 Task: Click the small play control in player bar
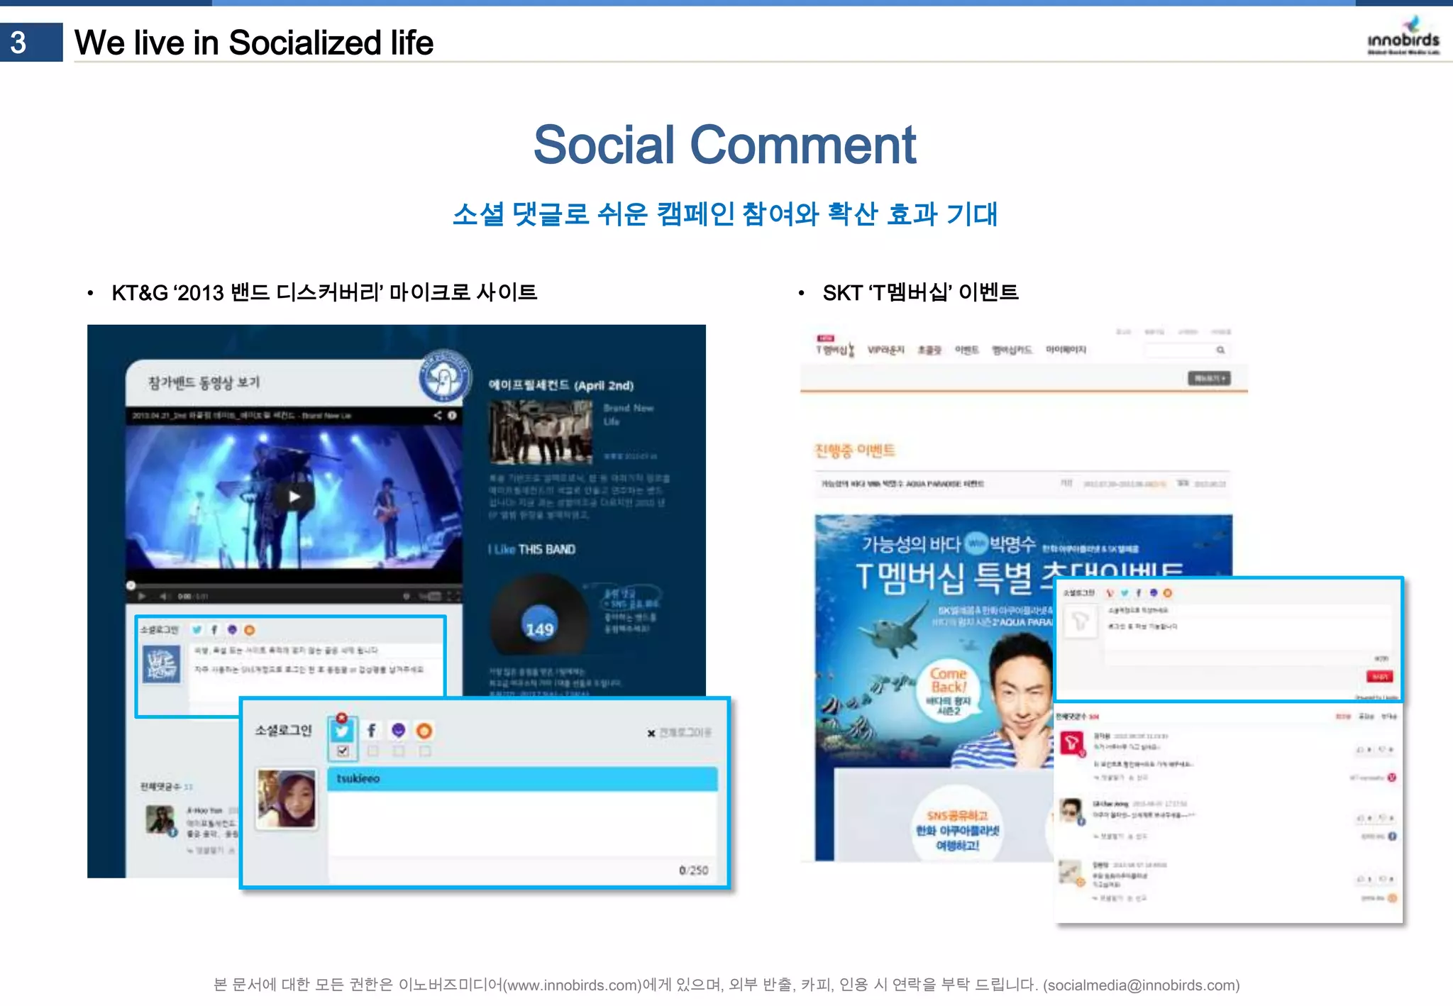(x=142, y=596)
